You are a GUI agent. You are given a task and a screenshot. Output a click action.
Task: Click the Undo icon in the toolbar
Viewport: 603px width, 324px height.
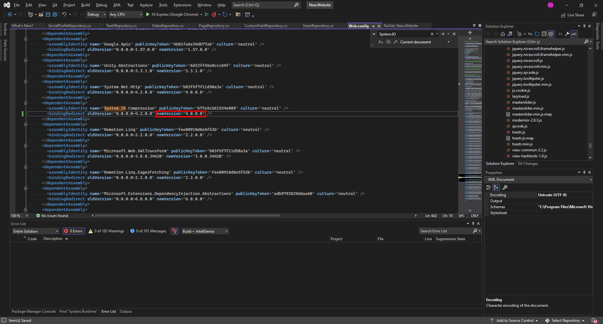click(x=64, y=14)
